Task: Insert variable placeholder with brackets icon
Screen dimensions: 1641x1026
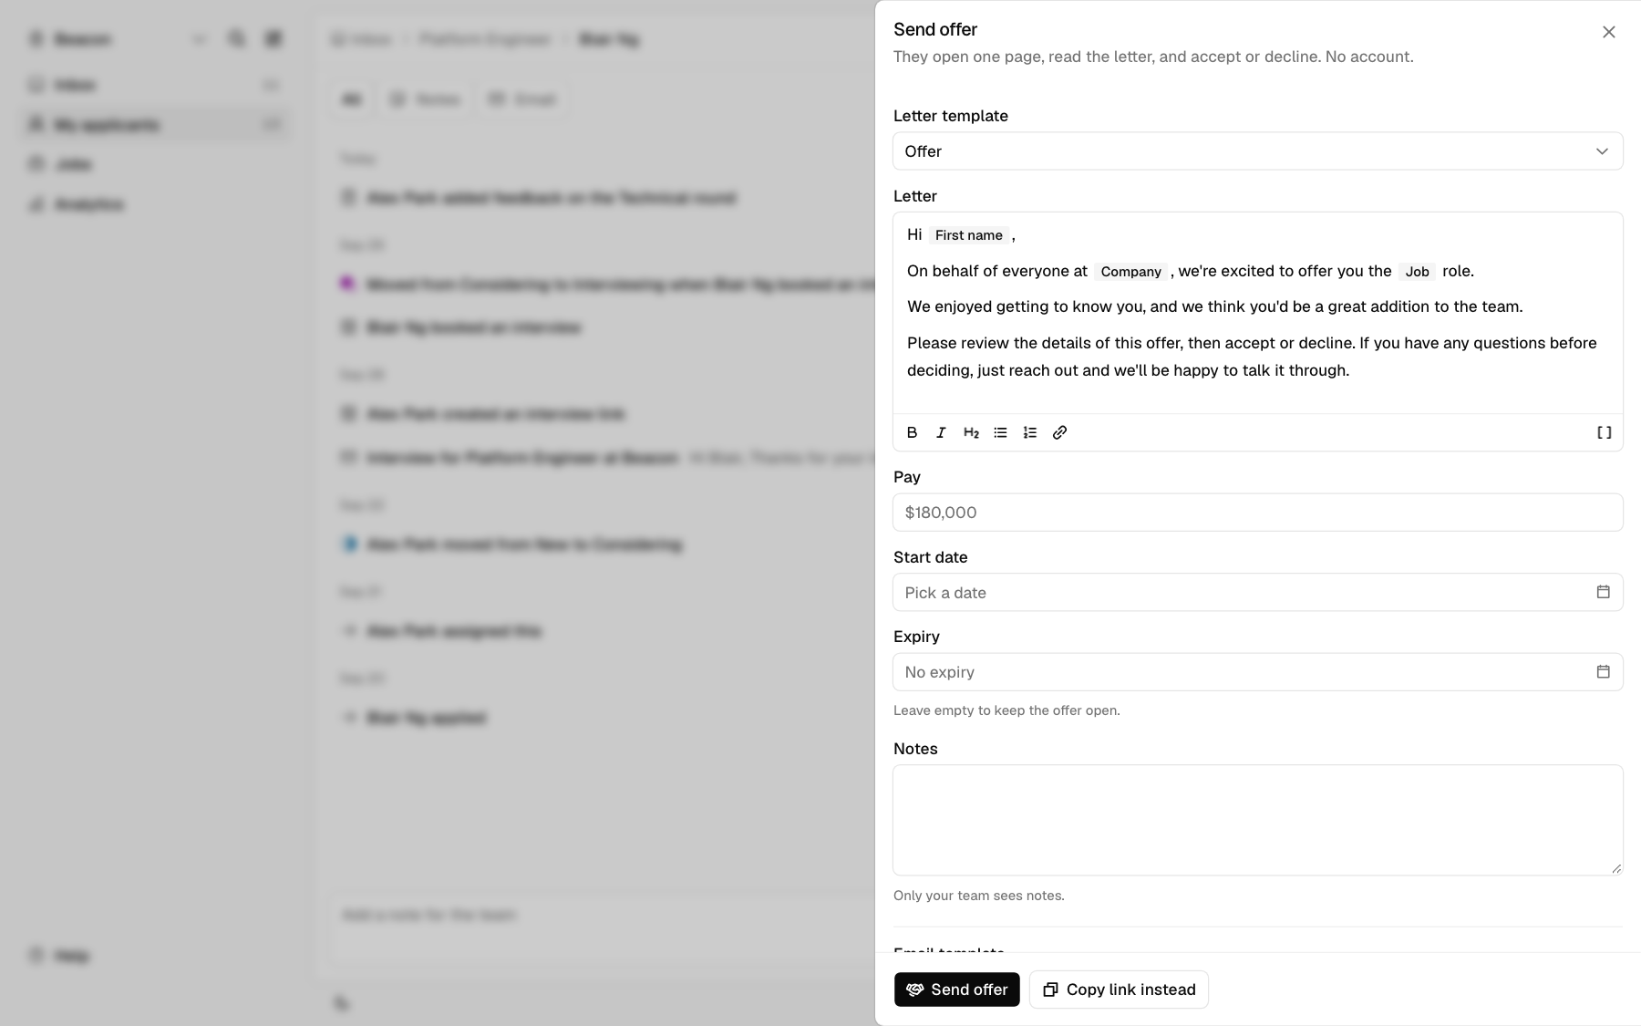Action: pyautogui.click(x=1605, y=432)
